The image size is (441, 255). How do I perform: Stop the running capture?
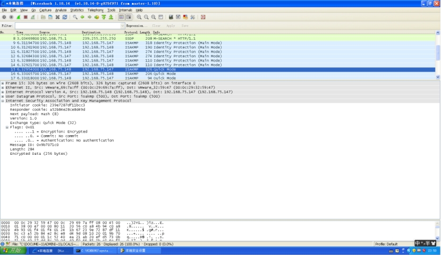[x=25, y=17]
